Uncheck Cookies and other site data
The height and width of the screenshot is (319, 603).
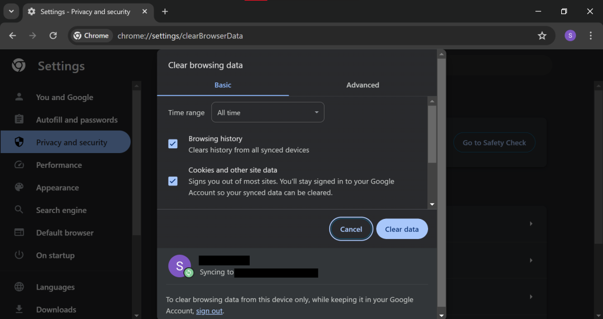point(173,181)
